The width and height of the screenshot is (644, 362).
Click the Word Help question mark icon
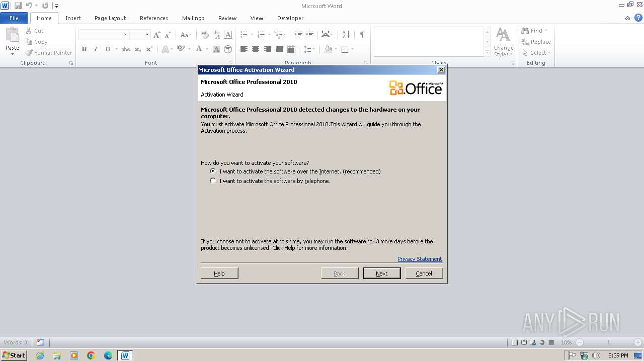tap(638, 18)
